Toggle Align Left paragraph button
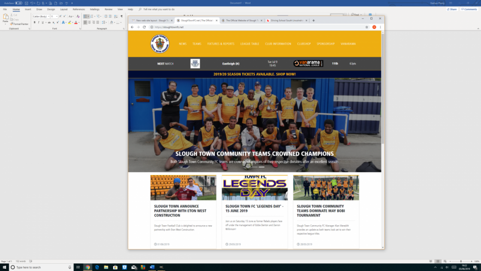The width and height of the screenshot is (481, 271). (x=85, y=23)
